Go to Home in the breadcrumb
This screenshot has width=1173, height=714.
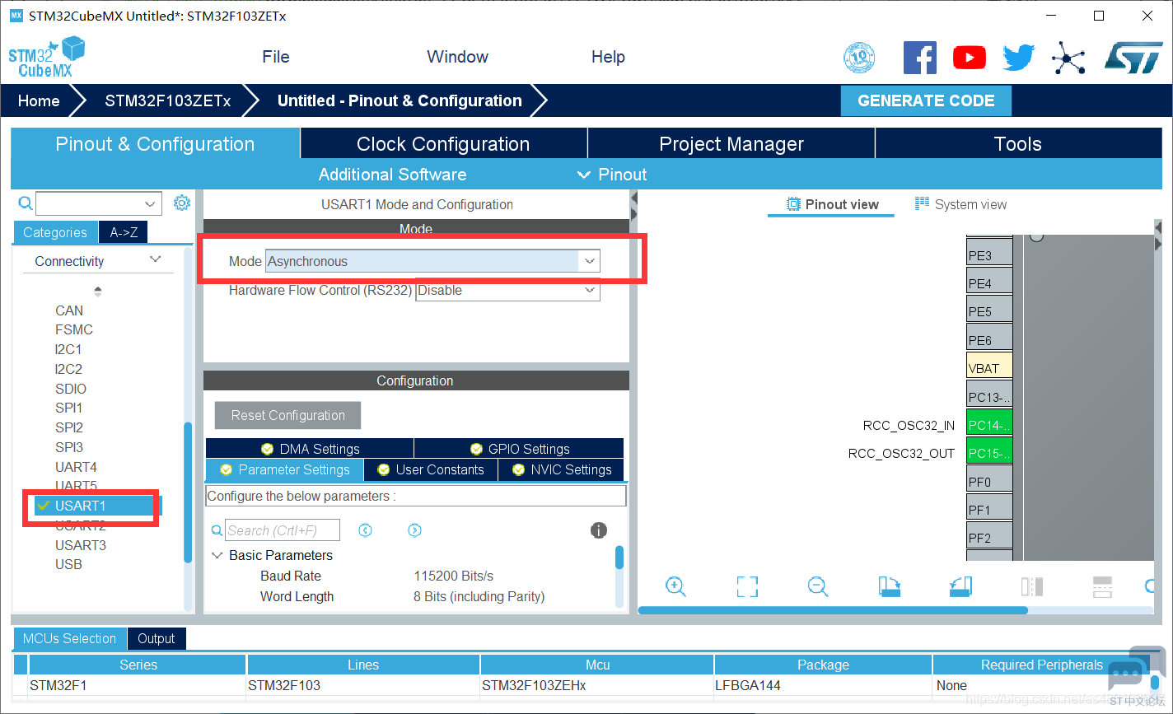(39, 100)
